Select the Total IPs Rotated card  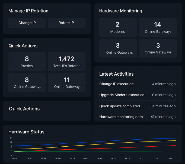(67, 62)
